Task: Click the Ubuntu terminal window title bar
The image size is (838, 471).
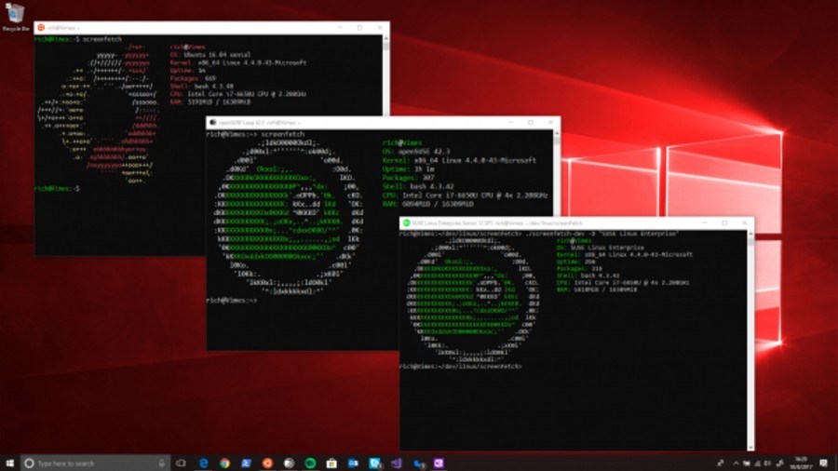Action: click(186, 30)
